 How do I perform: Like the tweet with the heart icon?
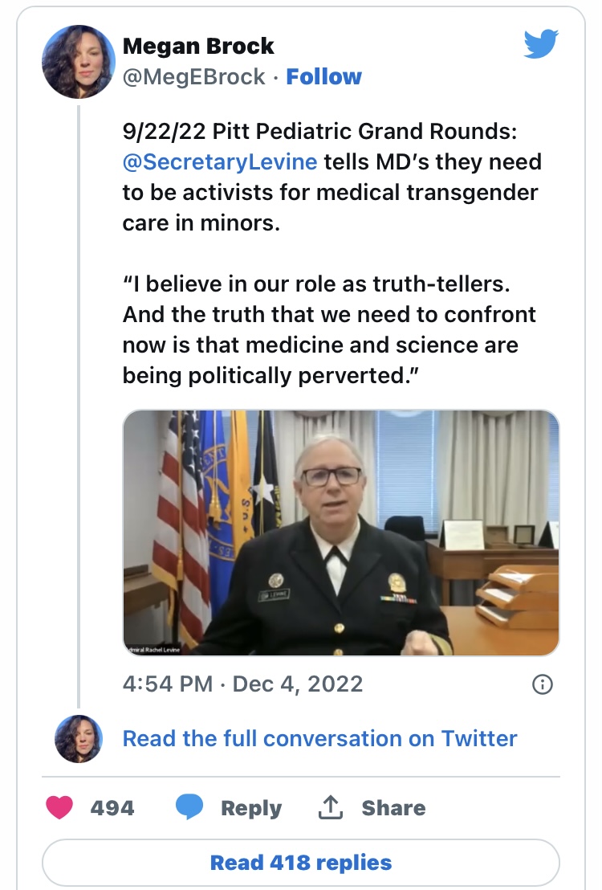[59, 807]
